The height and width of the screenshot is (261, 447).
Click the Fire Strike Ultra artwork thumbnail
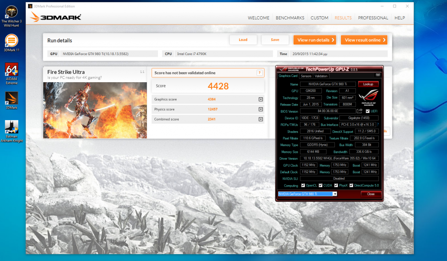(95, 110)
